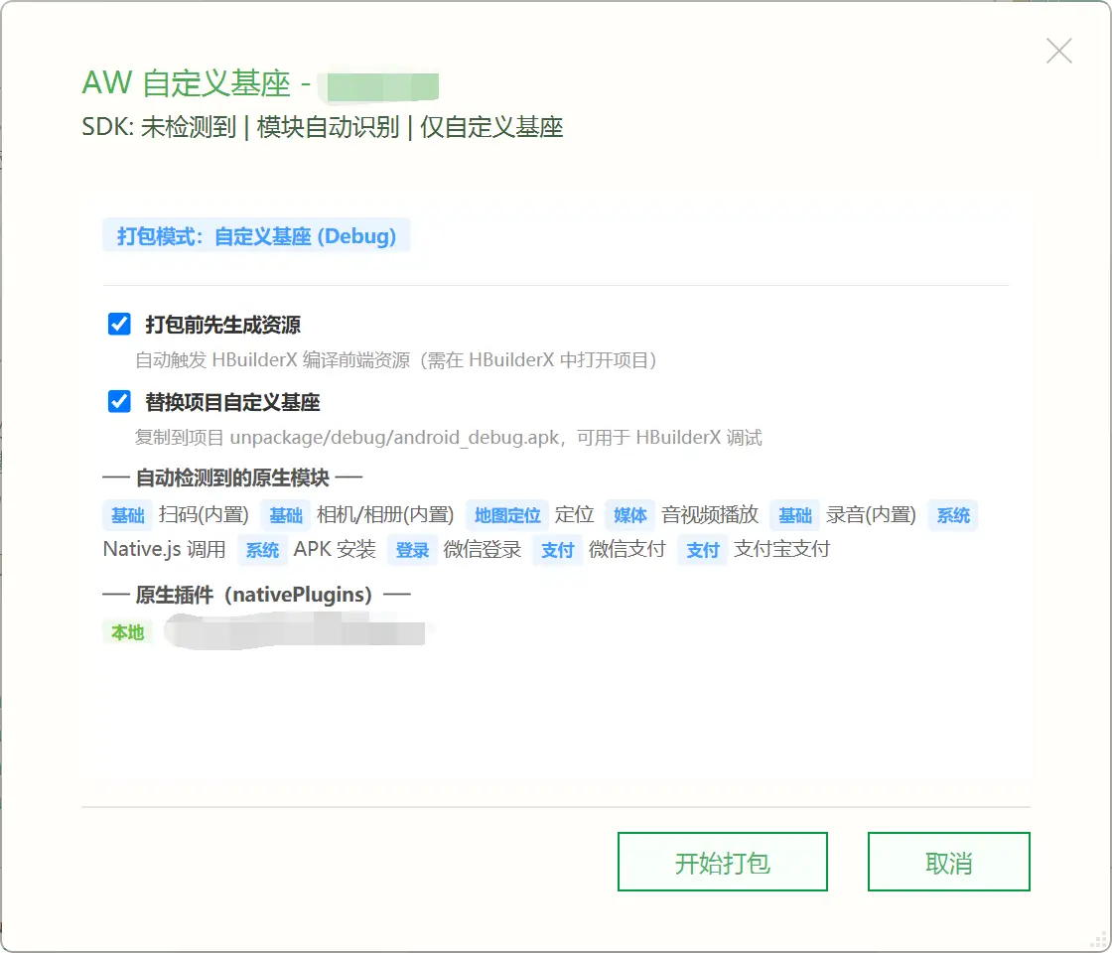Click the 打包前先生成资源 label text

pyautogui.click(x=222, y=325)
